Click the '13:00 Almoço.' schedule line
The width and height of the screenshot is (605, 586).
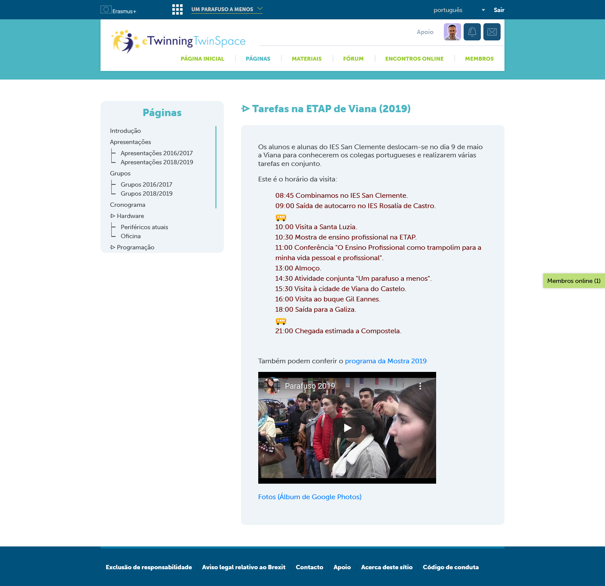point(298,268)
